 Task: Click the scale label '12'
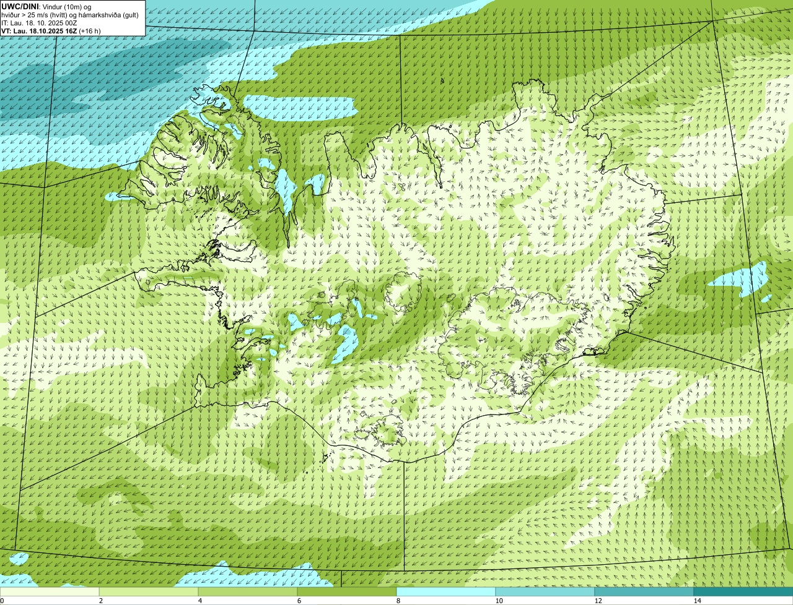point(598,601)
